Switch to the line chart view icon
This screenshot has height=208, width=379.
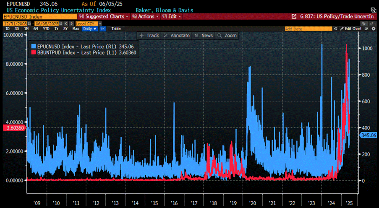tap(103, 29)
